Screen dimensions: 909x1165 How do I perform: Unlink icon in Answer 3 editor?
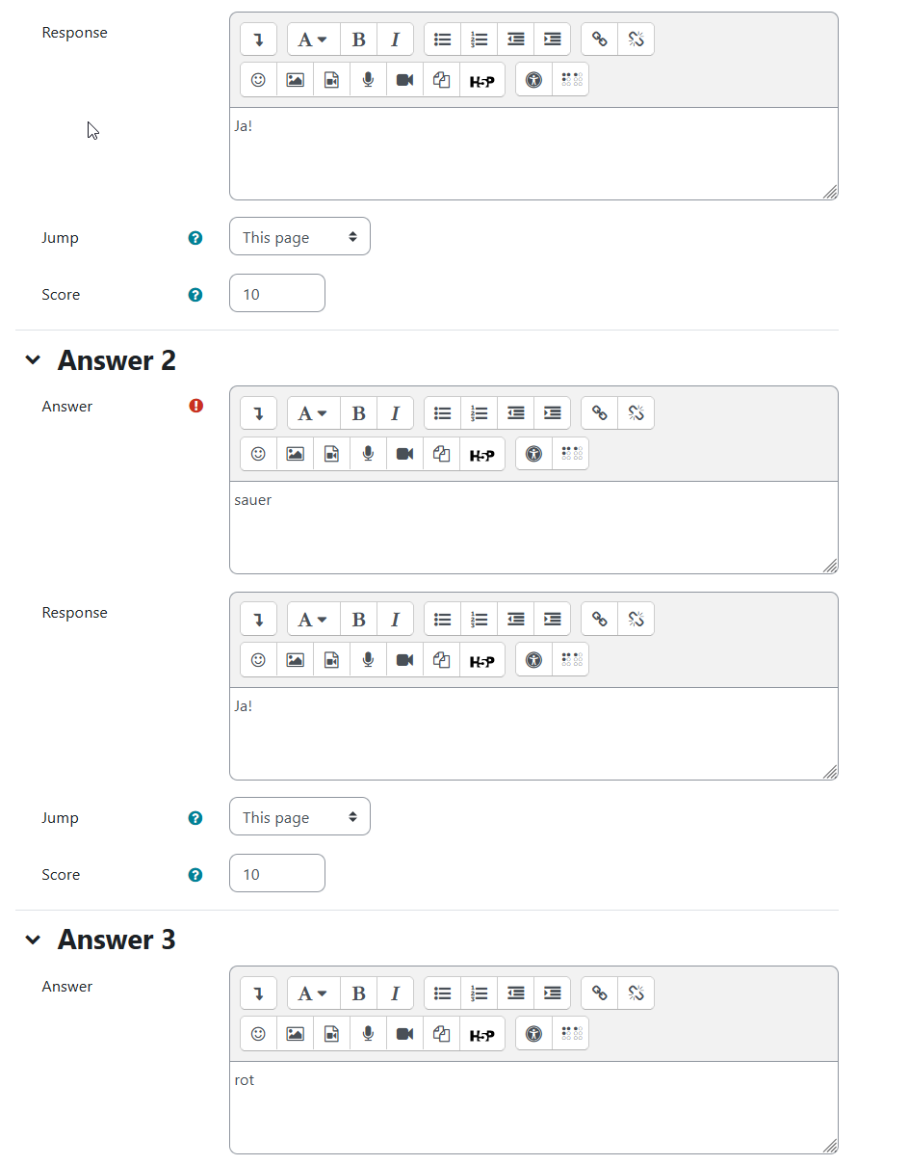click(636, 993)
